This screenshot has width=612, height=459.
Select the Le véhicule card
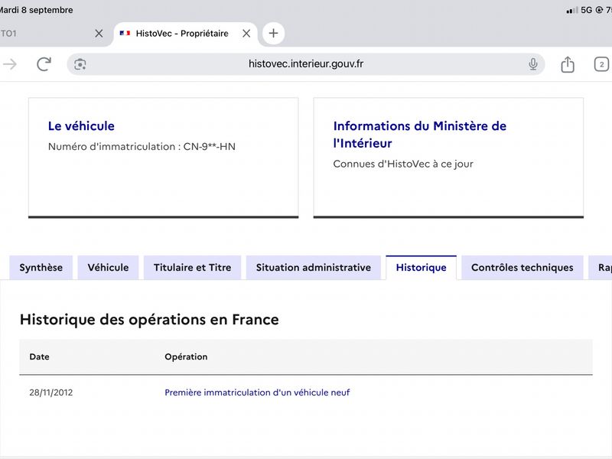(x=164, y=158)
